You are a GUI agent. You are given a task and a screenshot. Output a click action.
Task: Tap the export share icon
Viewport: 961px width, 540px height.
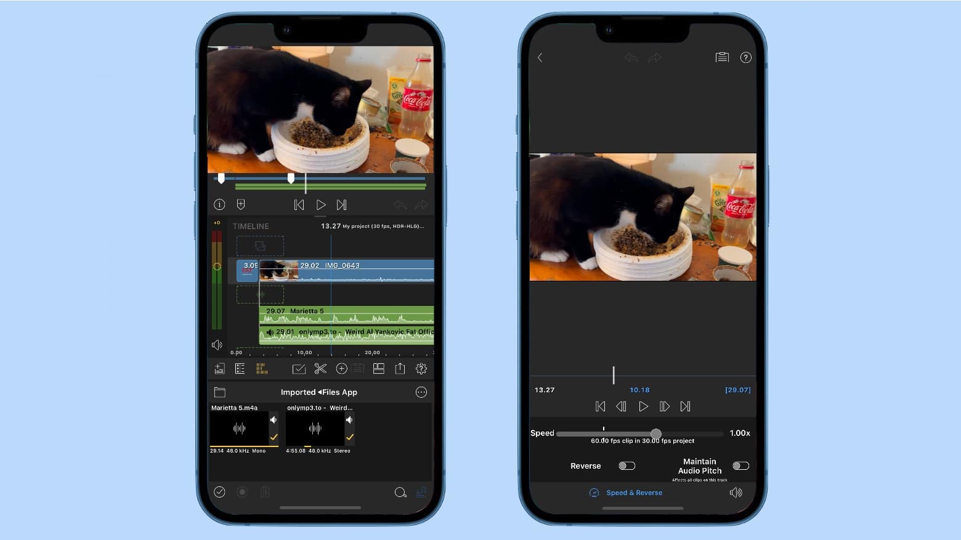point(400,369)
